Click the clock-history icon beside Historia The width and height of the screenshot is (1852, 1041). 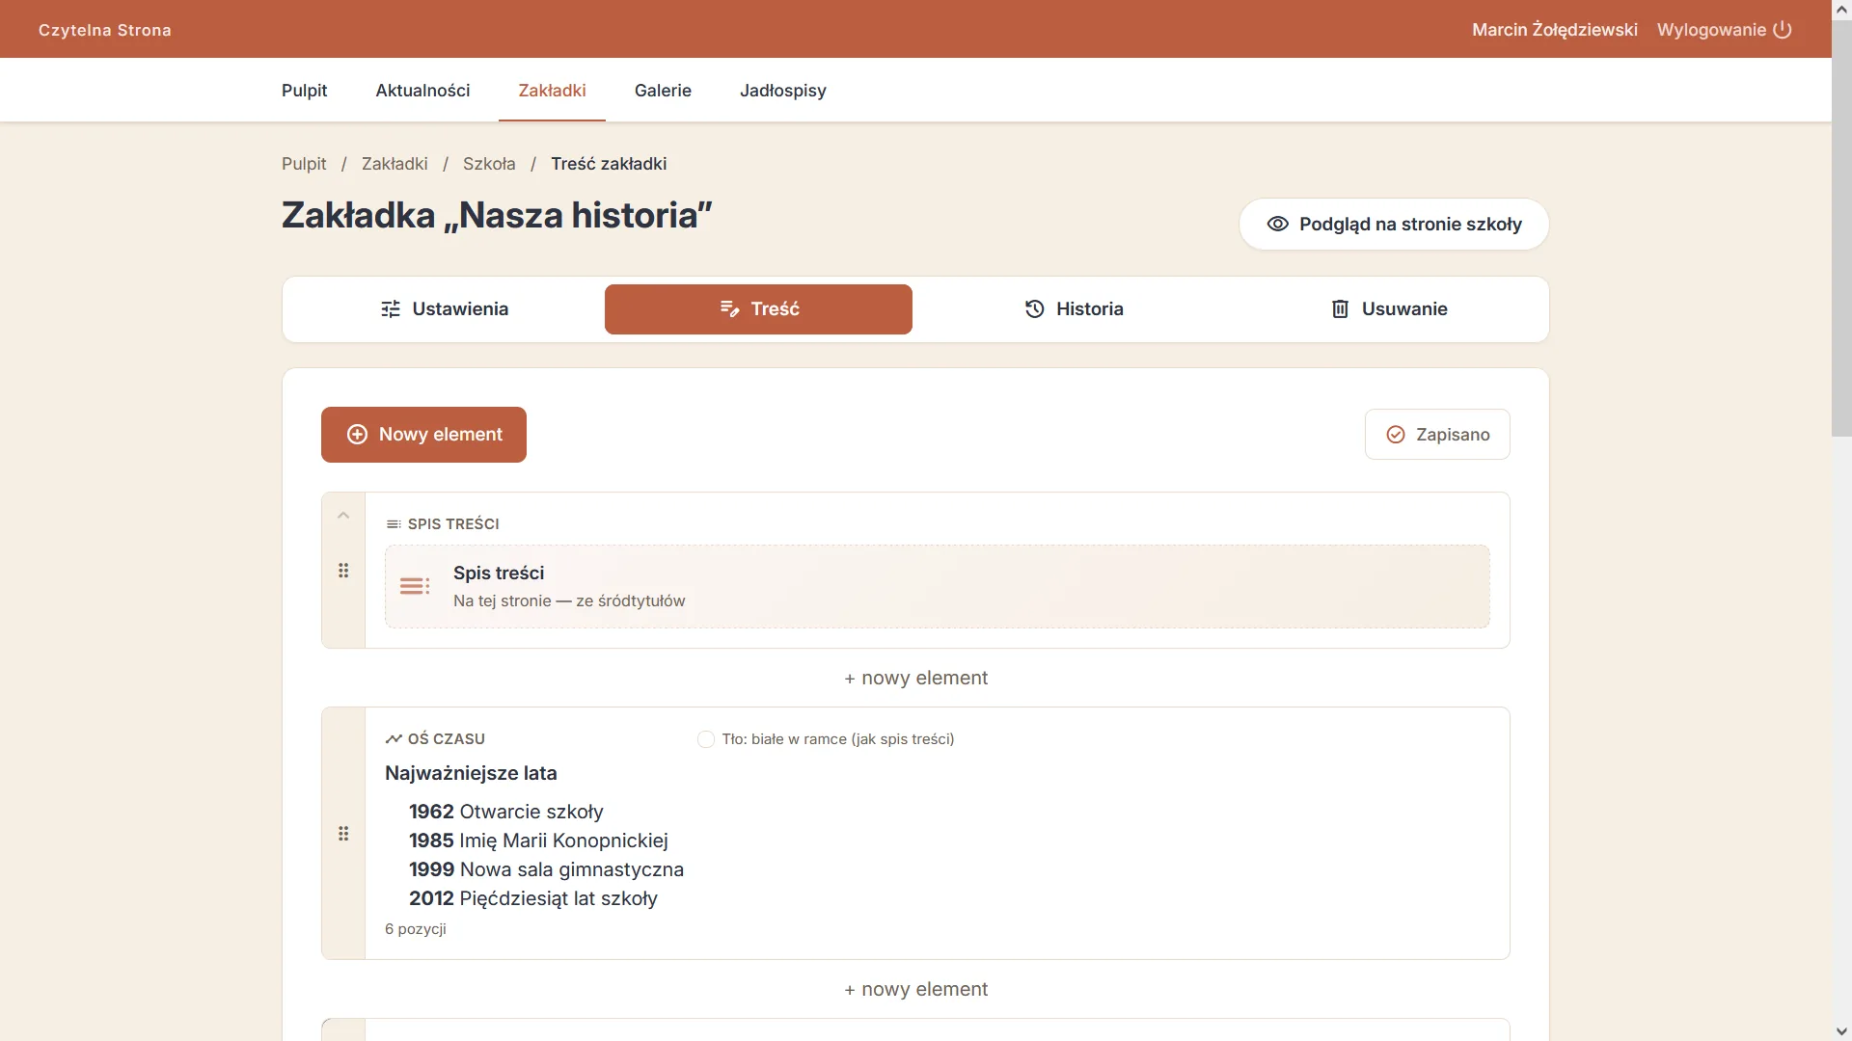[1034, 308]
